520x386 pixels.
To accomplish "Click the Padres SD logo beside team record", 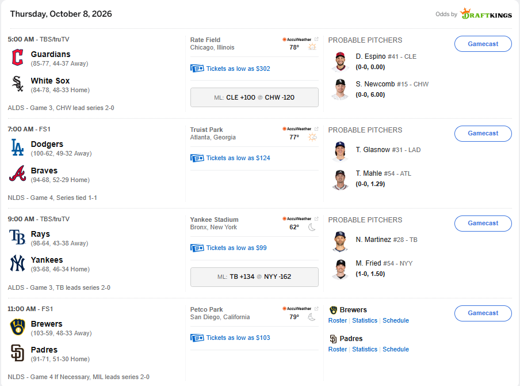I will pos(18,353).
